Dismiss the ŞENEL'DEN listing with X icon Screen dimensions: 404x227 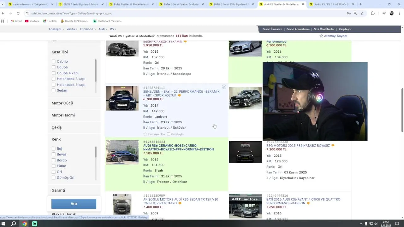(x=224, y=87)
